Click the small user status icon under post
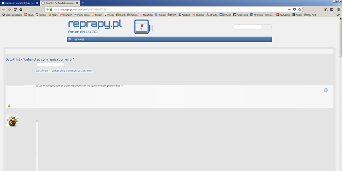 coord(9,105)
